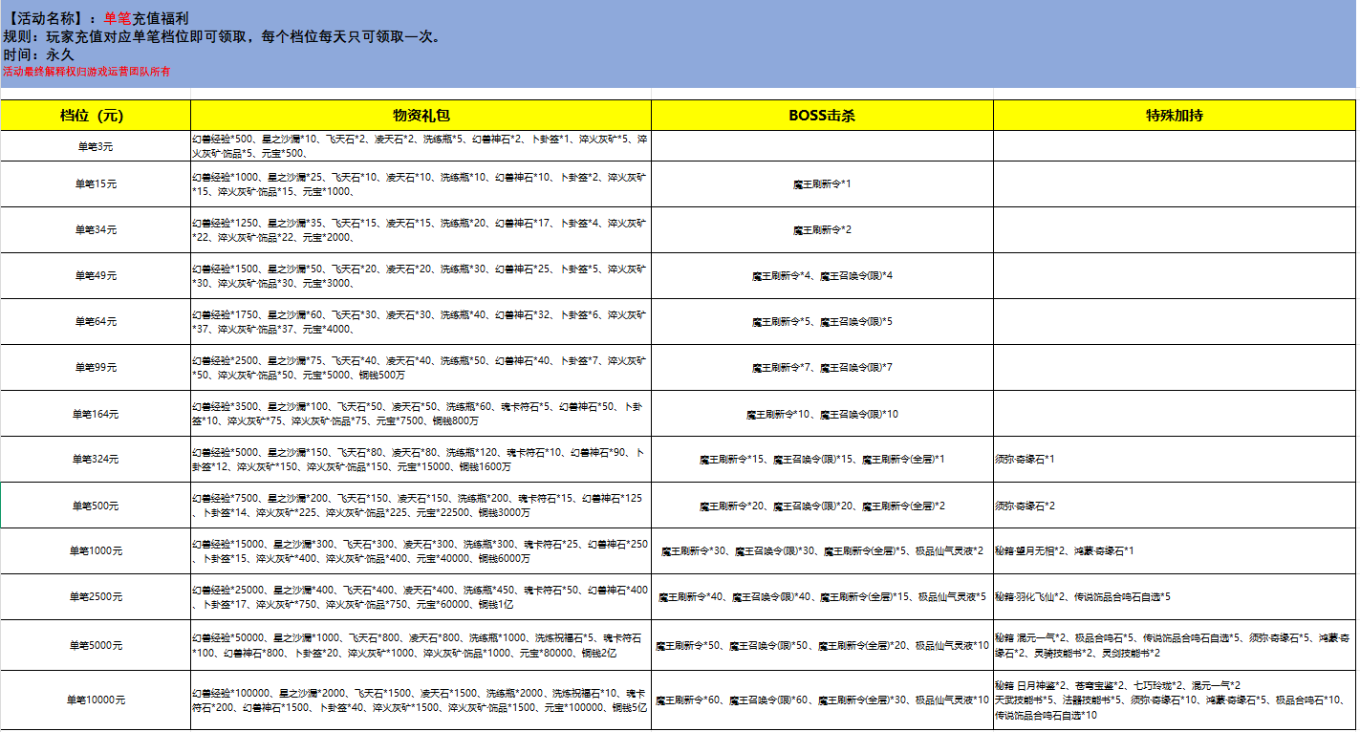
Task: Select the 秘籍·羽化飞仙*2 bonus cell
Action: 1174,596
